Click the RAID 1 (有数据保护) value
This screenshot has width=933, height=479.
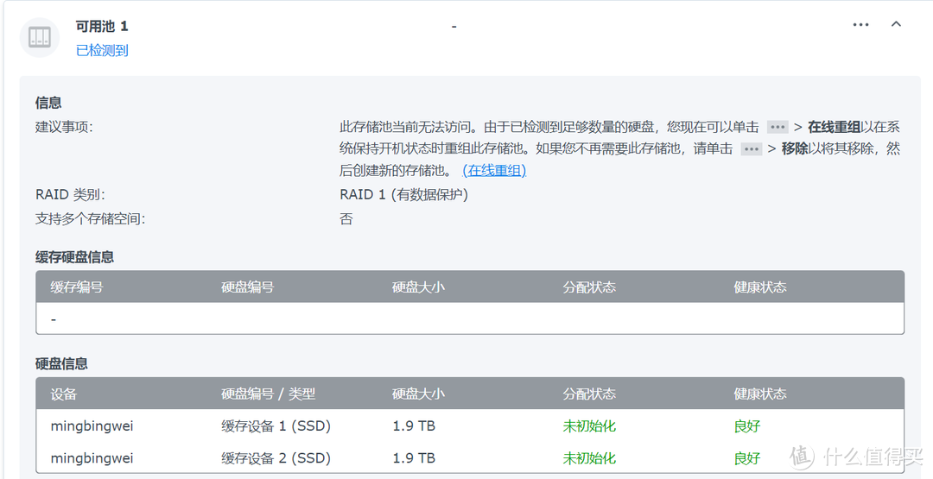point(404,195)
